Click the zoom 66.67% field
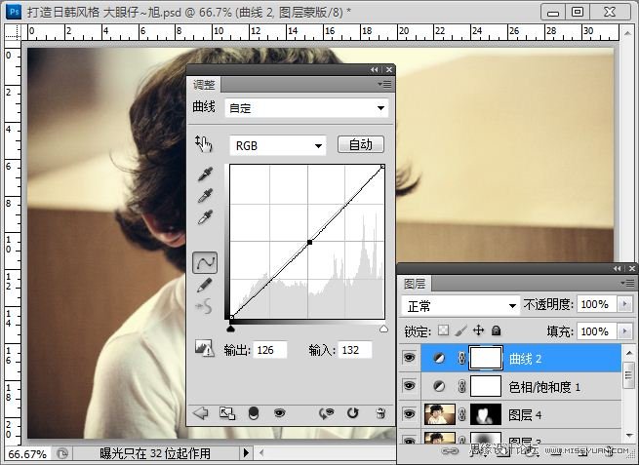The height and width of the screenshot is (465, 639). [x=27, y=453]
